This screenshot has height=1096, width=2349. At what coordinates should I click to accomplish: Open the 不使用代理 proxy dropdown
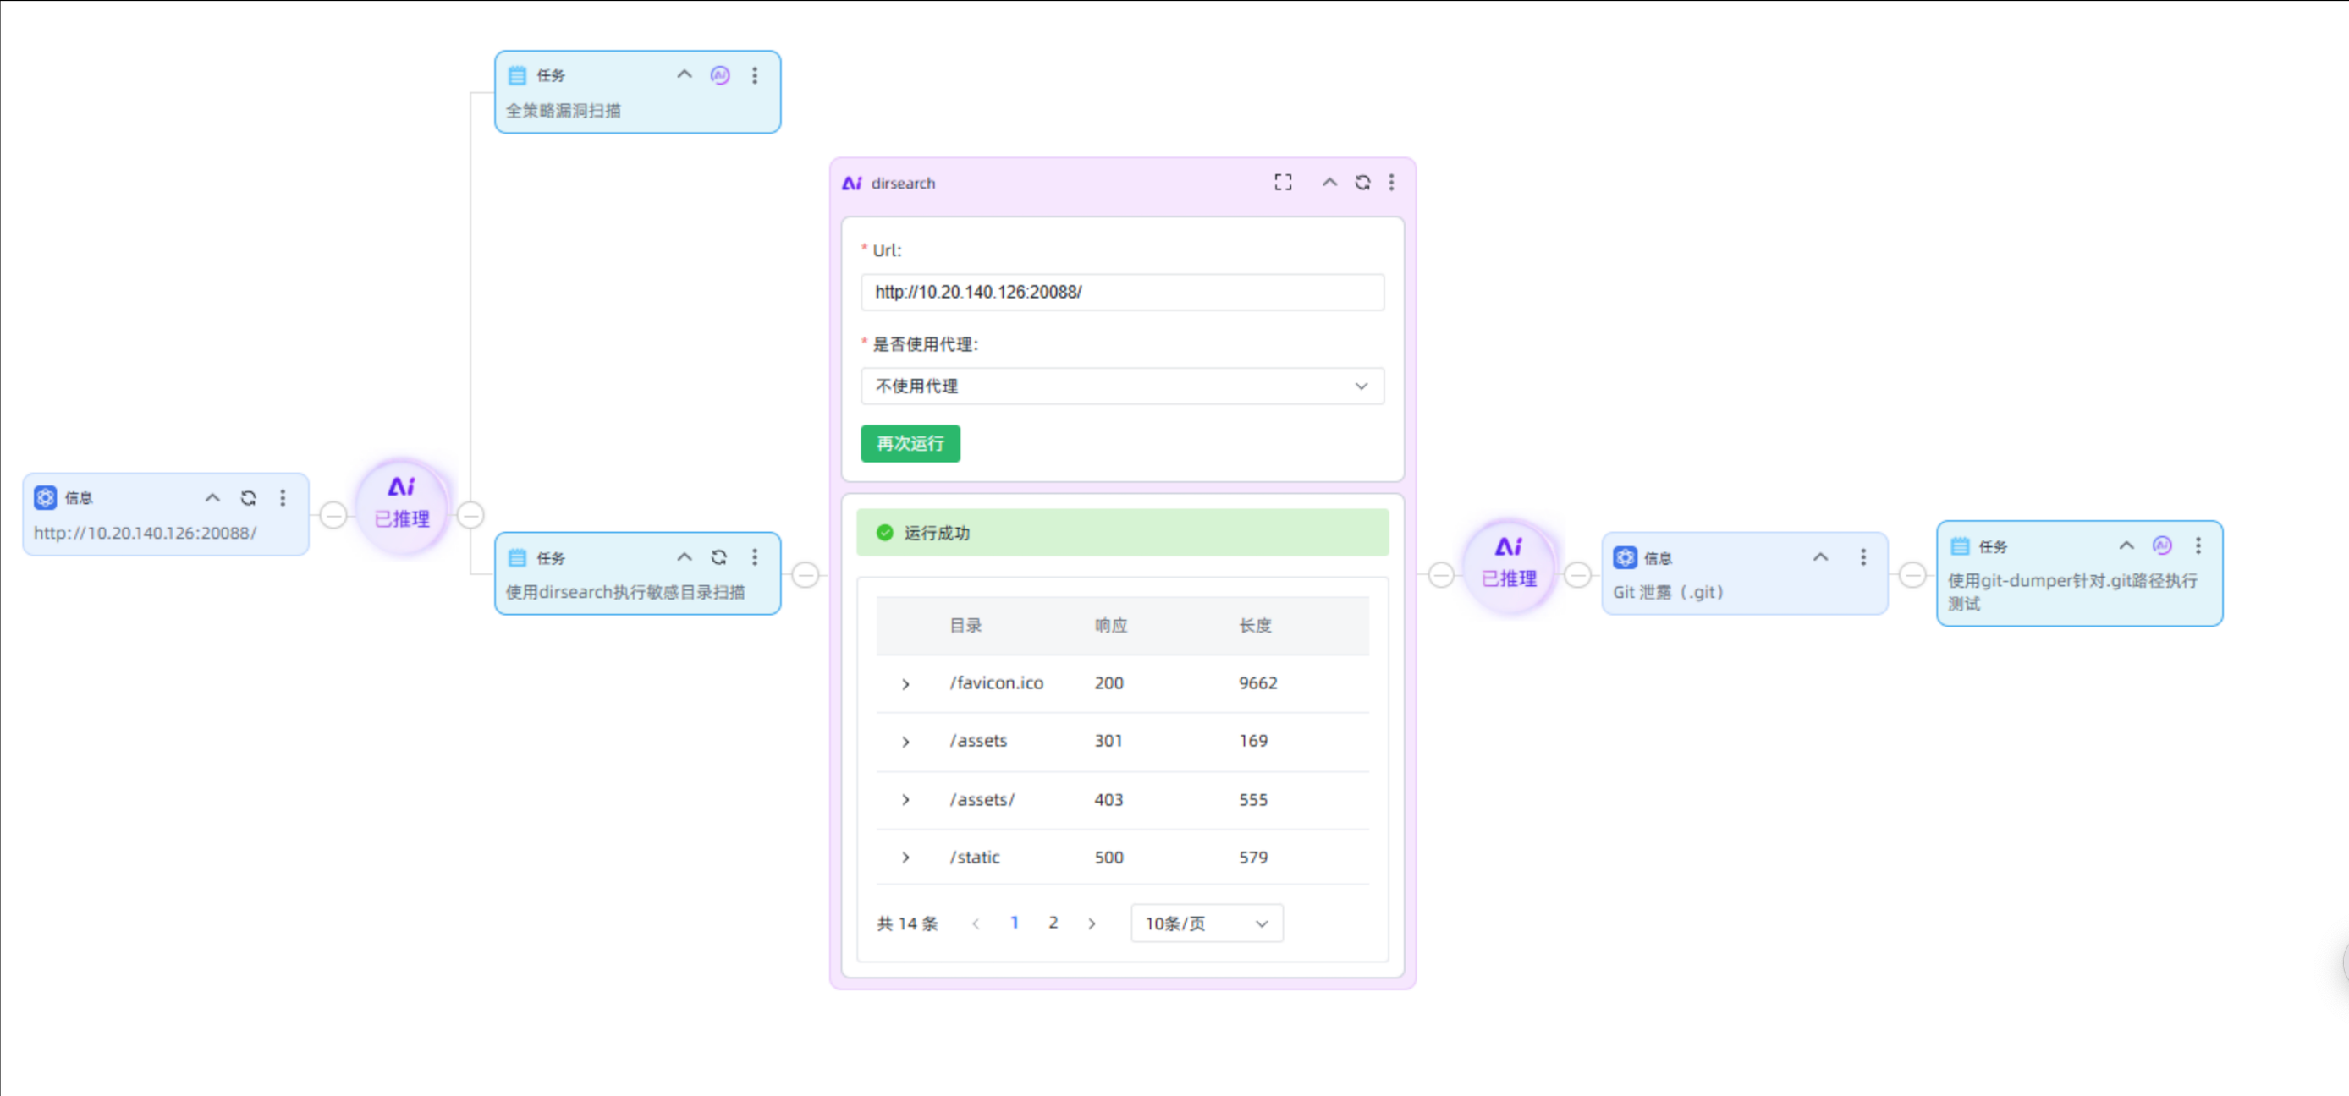click(x=1121, y=386)
